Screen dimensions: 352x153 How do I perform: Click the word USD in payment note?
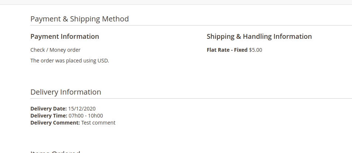[x=103, y=61]
